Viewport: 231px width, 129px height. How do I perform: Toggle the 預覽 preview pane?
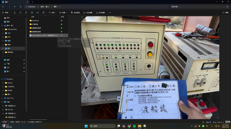[225, 13]
